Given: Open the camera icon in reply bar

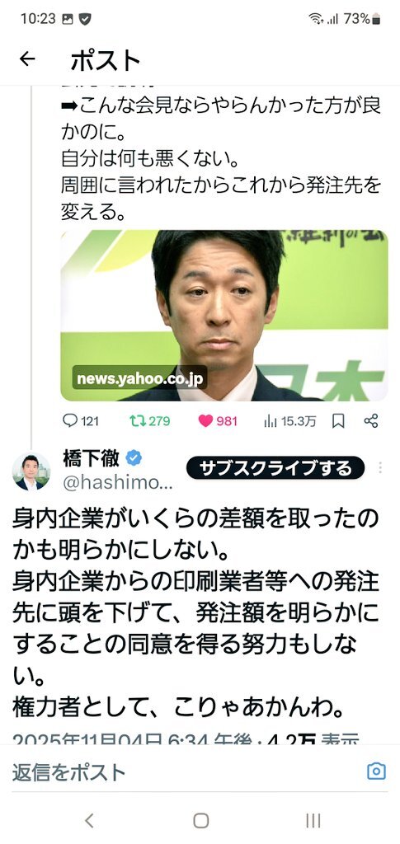Looking at the screenshot, I should (x=376, y=771).
